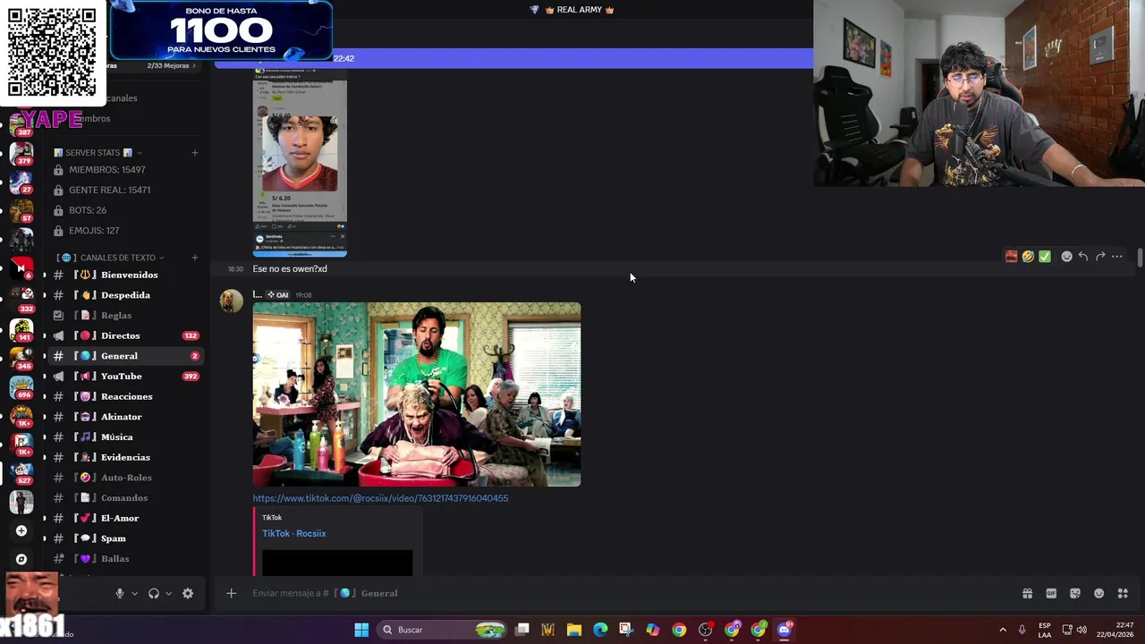Click the add a server plus icon
Viewport: 1145px width, 644px height.
tap(21, 530)
